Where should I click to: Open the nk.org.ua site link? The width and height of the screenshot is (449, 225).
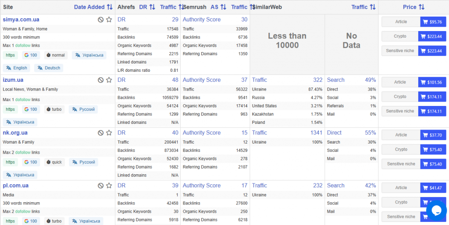point(15,133)
